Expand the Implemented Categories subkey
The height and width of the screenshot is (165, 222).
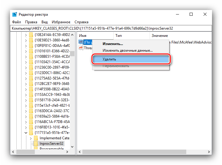[31, 138]
